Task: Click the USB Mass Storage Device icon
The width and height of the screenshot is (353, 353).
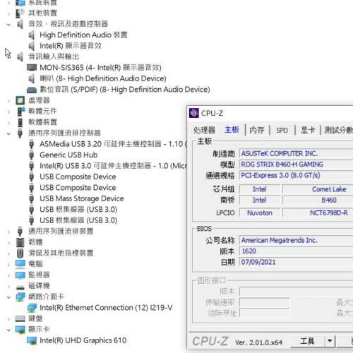Action: pos(32,198)
